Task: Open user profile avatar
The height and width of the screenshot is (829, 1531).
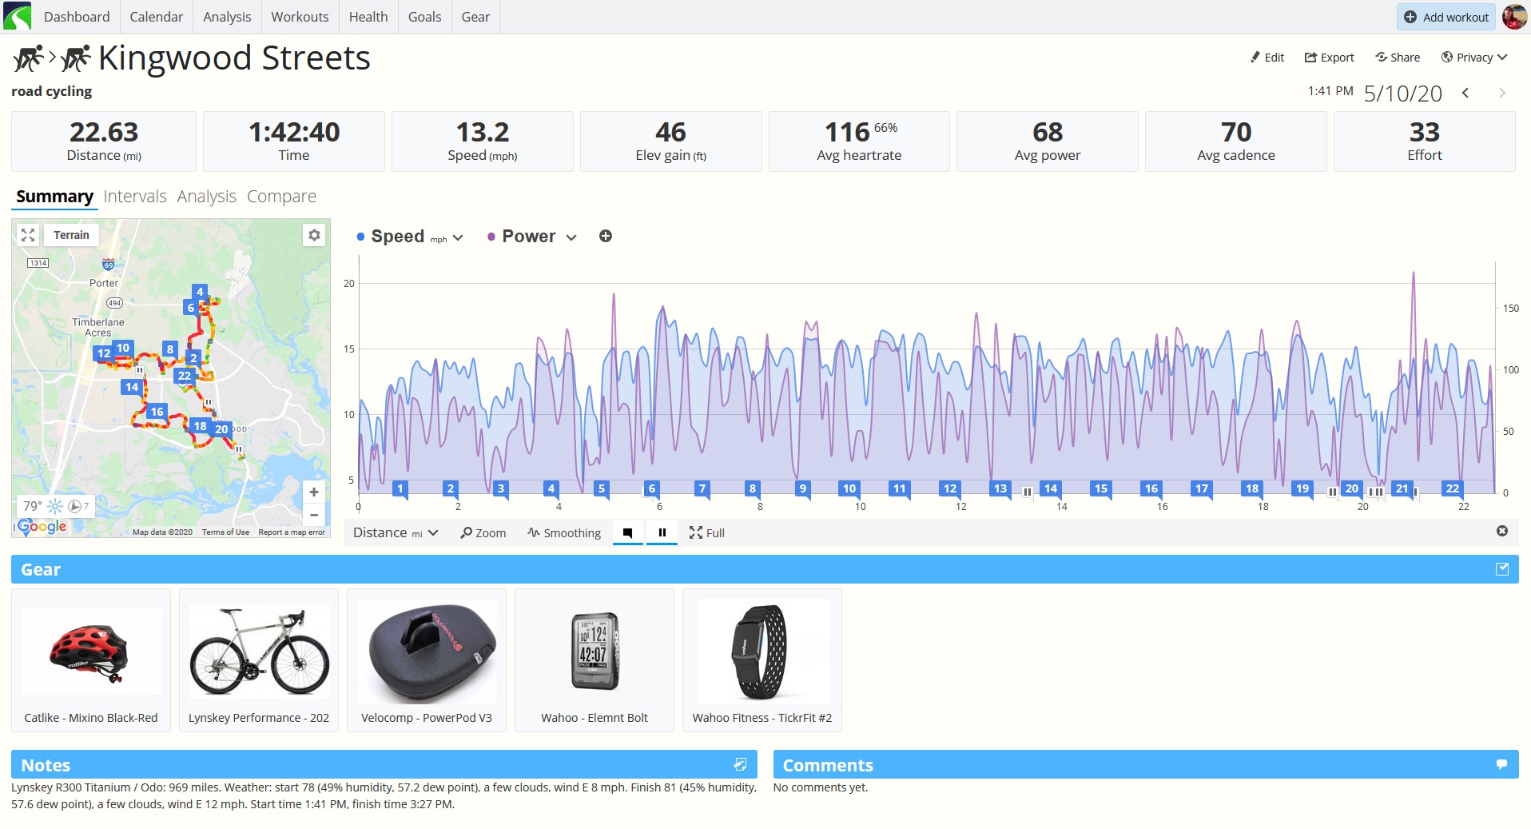Action: pos(1513,17)
